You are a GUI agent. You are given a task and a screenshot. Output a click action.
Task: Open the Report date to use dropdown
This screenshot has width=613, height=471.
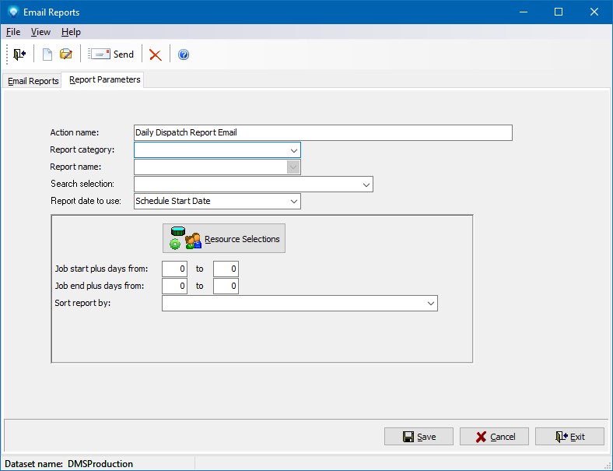(x=293, y=201)
